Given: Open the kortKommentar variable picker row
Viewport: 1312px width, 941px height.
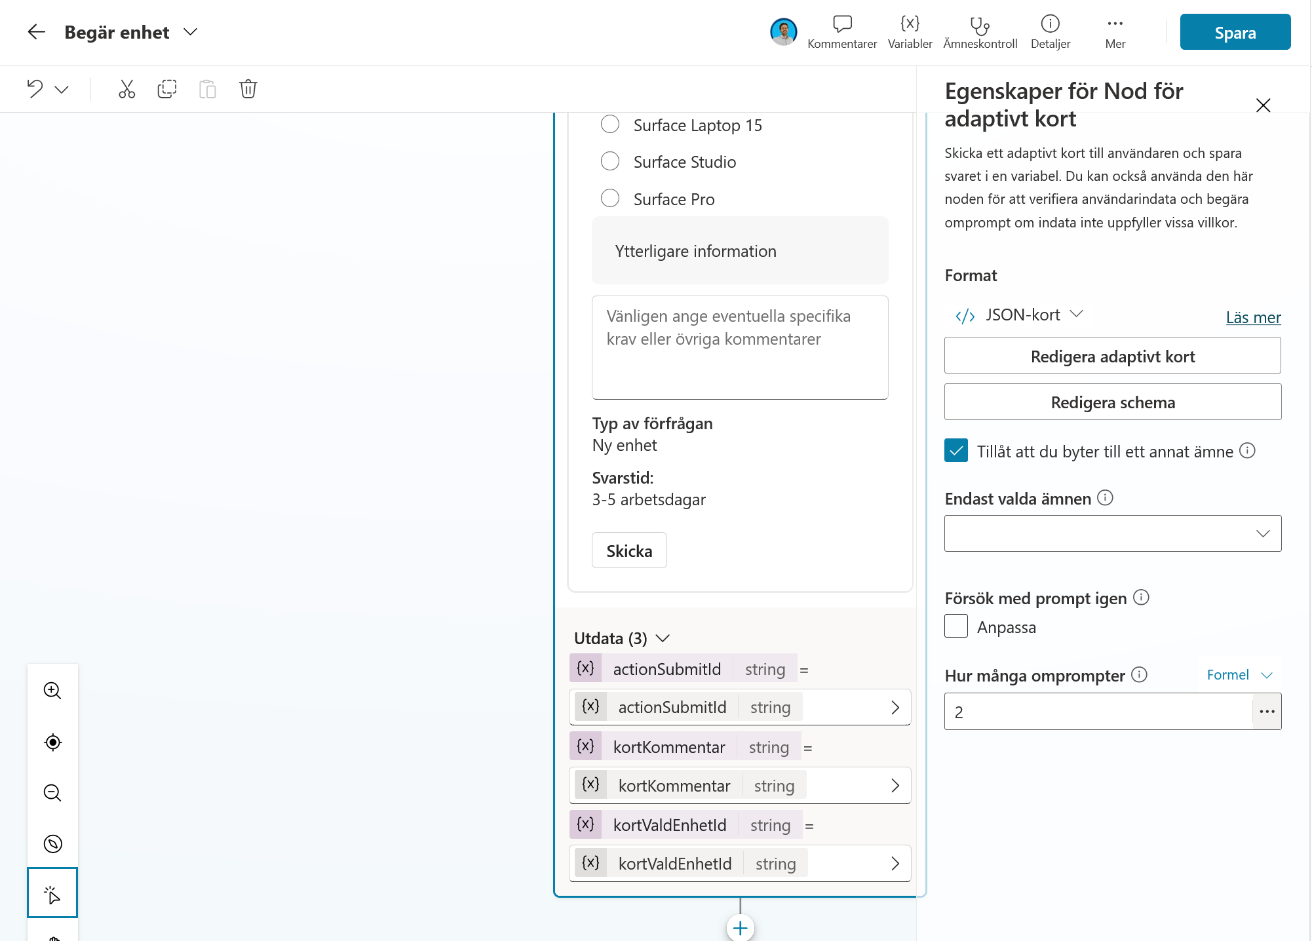Looking at the screenshot, I should click(740, 785).
